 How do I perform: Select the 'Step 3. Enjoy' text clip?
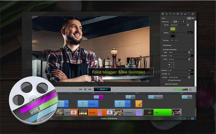click(x=156, y=97)
